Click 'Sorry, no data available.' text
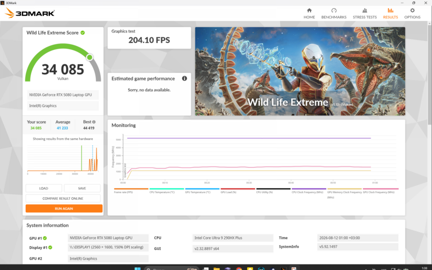The height and width of the screenshot is (270, 432). tap(149, 90)
